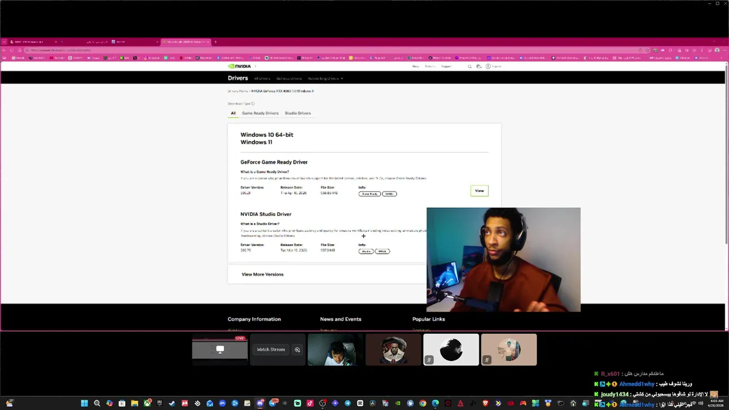This screenshot has width=729, height=410.
Task: Open Telegram from the taskbar
Action: (347, 403)
